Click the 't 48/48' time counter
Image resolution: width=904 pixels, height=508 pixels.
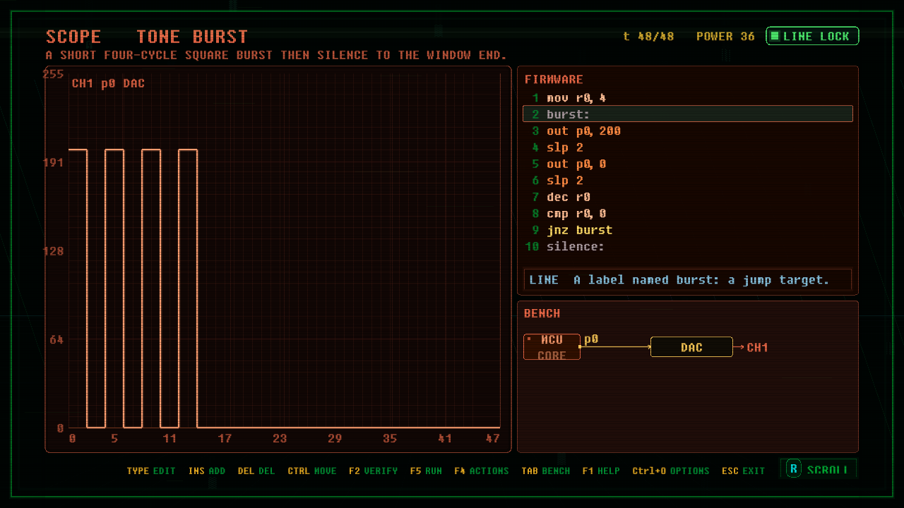(x=648, y=36)
